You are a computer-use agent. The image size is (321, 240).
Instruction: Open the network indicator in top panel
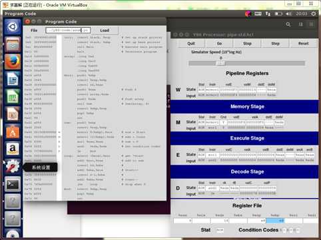click(268, 14)
